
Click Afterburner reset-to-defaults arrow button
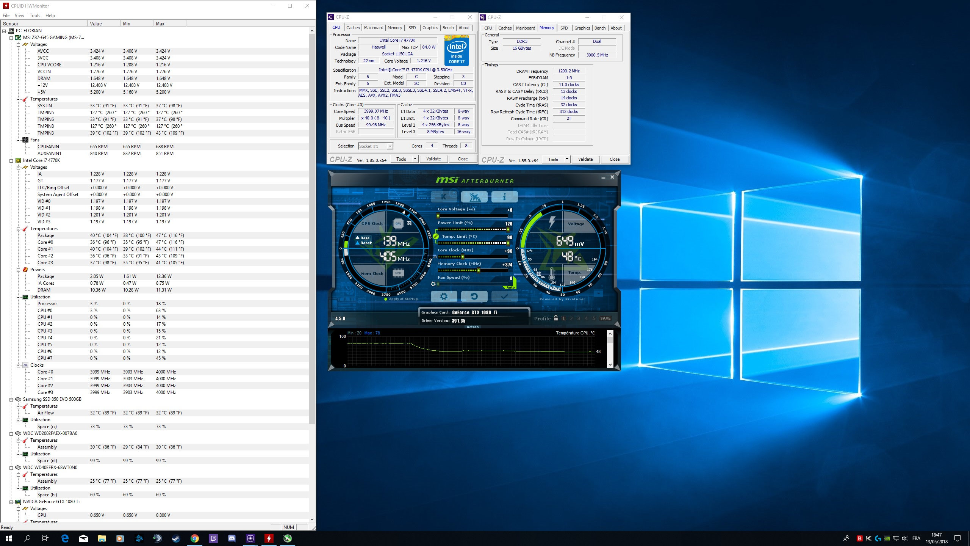pyautogui.click(x=474, y=296)
